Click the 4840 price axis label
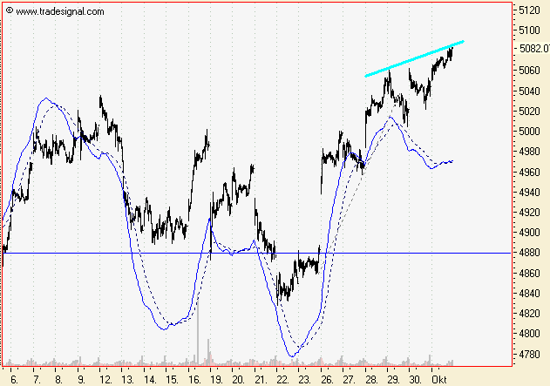Viewport: 550px width, 386px height. pos(530,294)
